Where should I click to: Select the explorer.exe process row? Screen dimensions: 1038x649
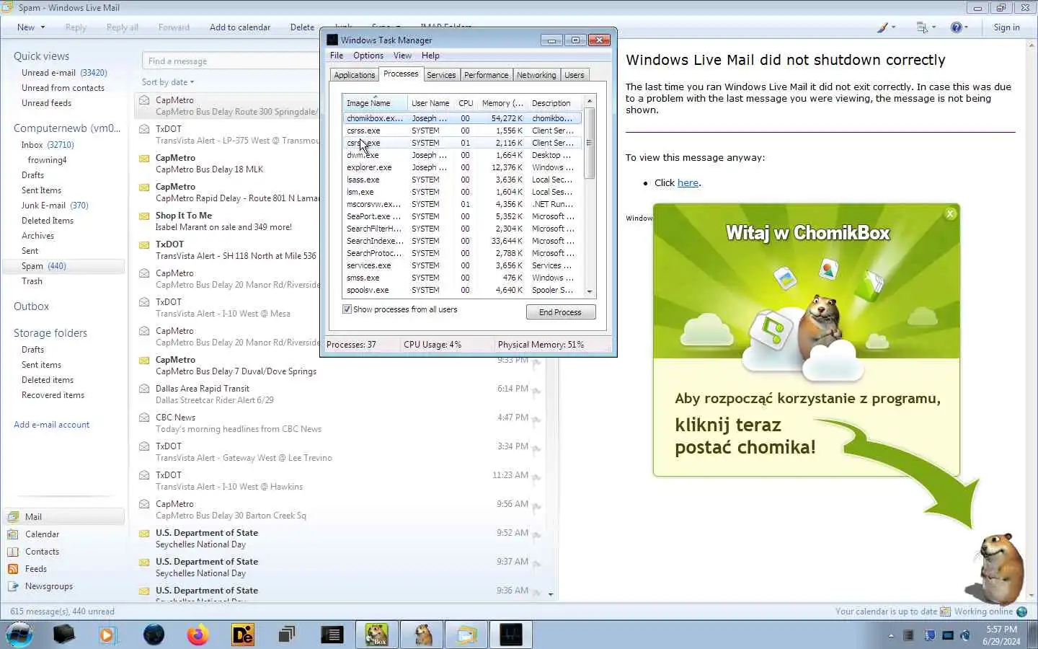point(461,167)
